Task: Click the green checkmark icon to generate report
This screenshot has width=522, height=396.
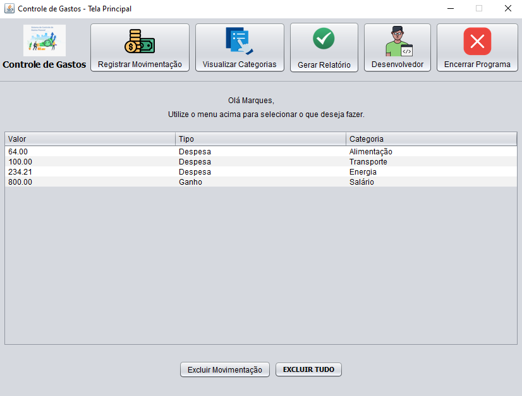Action: [x=324, y=38]
